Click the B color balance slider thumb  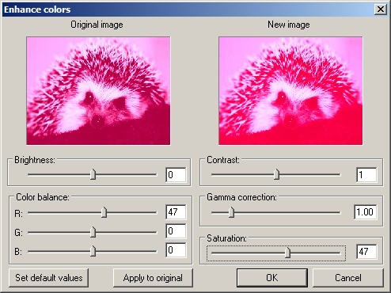coord(93,251)
